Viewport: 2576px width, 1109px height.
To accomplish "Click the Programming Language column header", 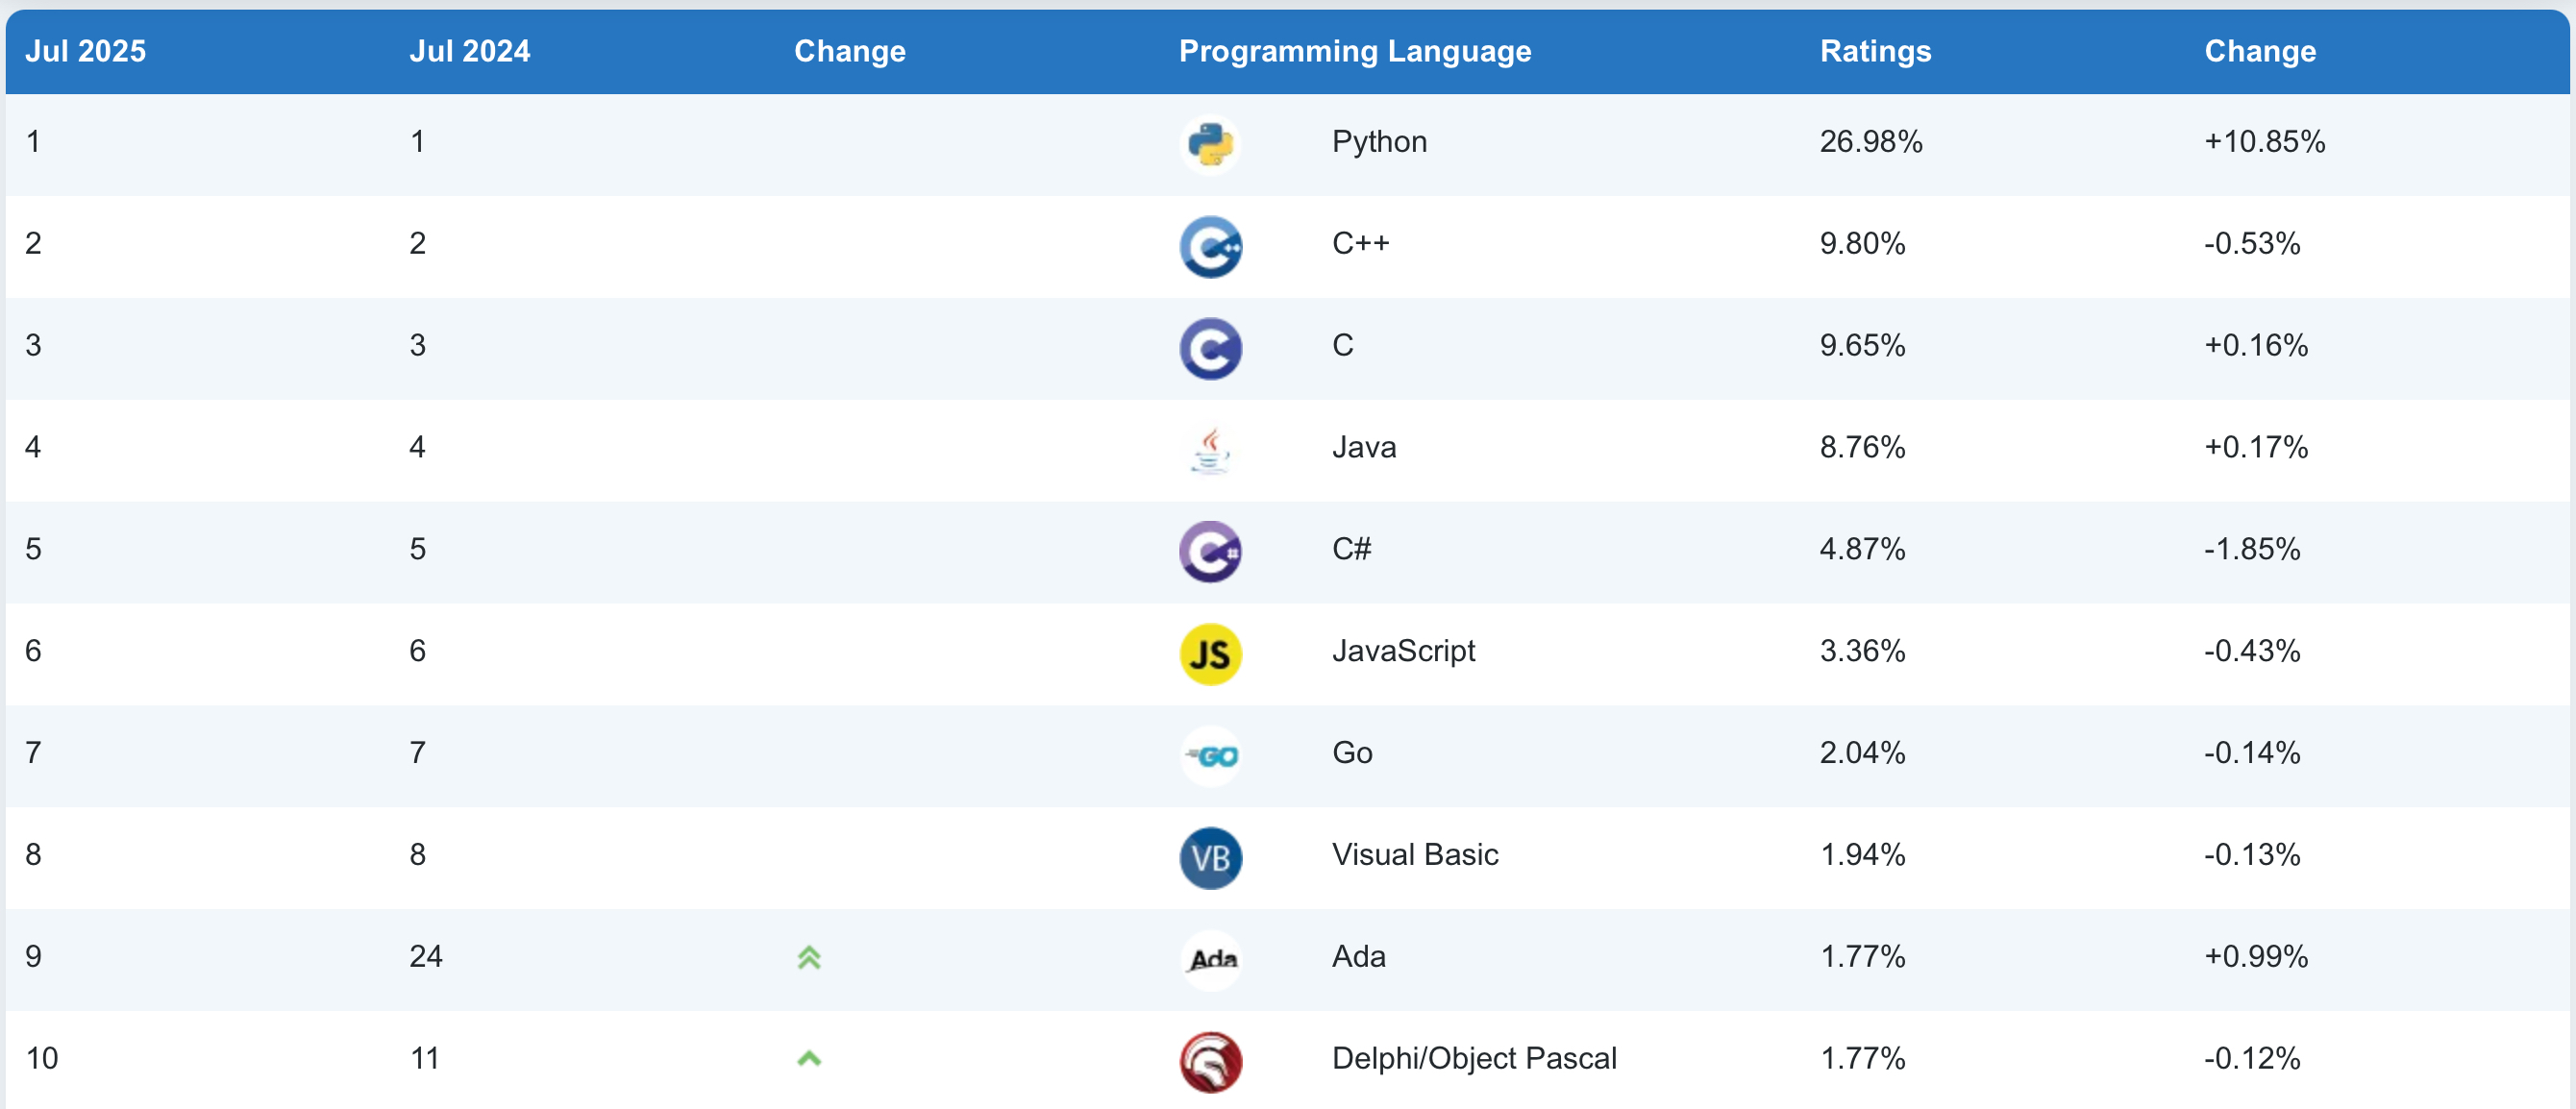I will (1355, 51).
